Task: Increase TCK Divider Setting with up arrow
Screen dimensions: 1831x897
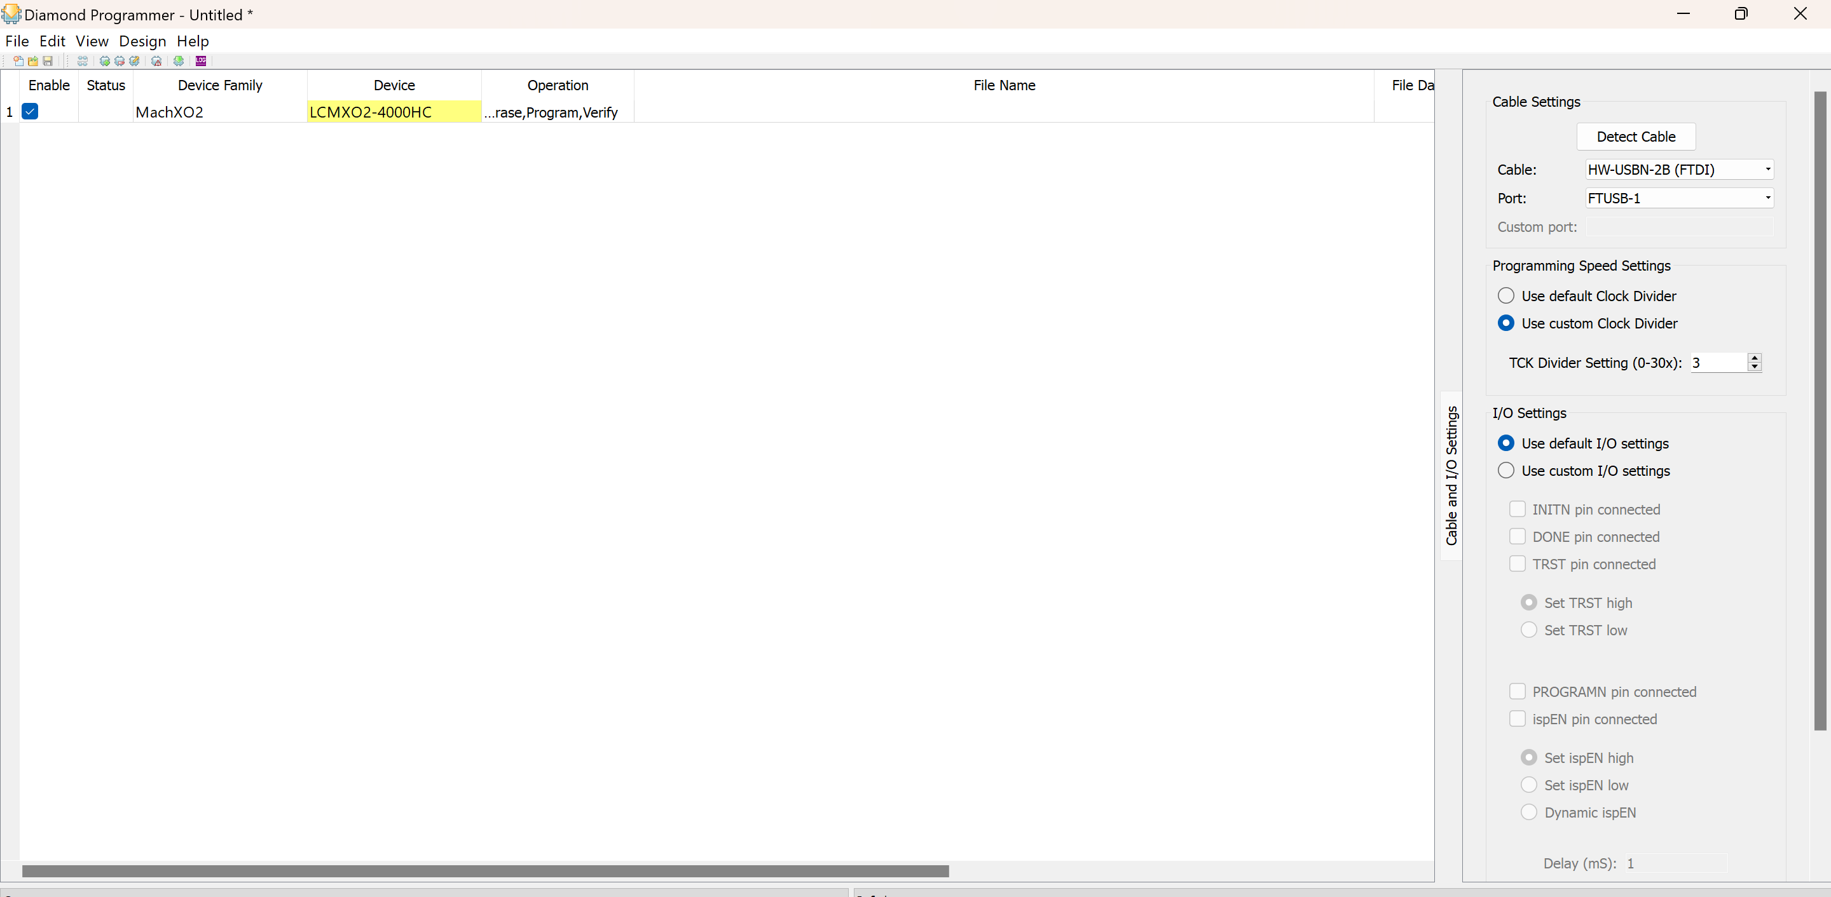Action: point(1754,358)
